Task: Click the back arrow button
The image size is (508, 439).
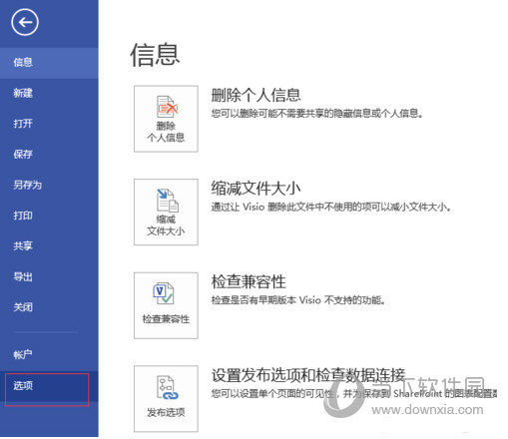Action: click(x=25, y=22)
